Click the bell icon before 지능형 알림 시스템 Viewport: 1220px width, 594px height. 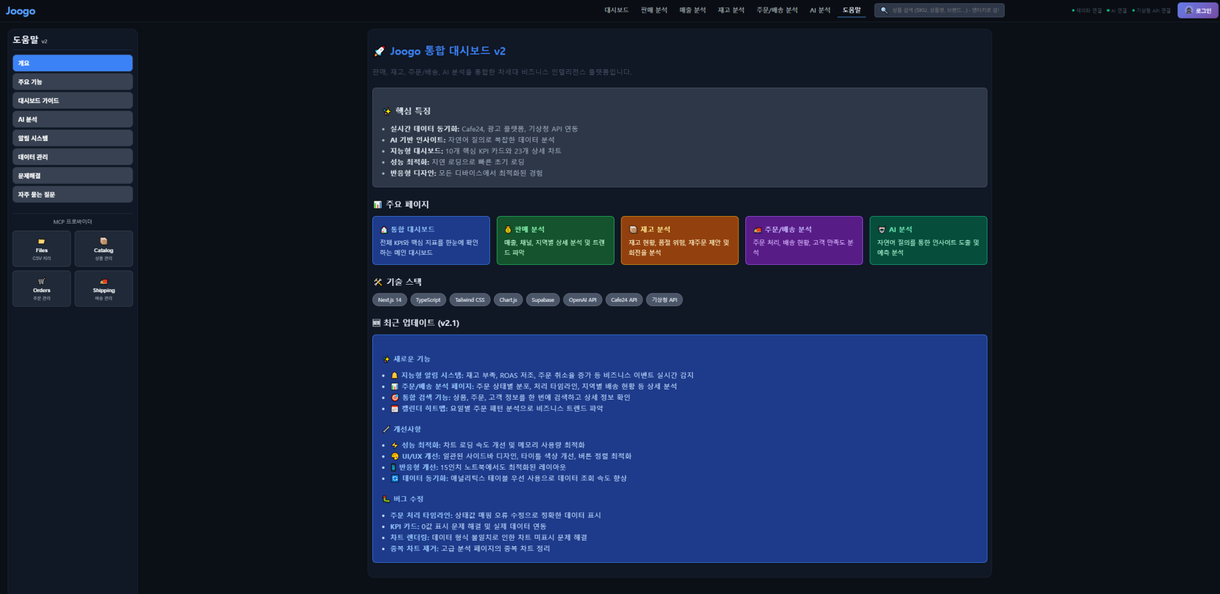click(394, 375)
